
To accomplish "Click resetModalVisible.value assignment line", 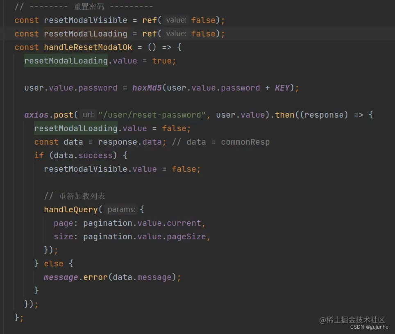I will 122,169.
